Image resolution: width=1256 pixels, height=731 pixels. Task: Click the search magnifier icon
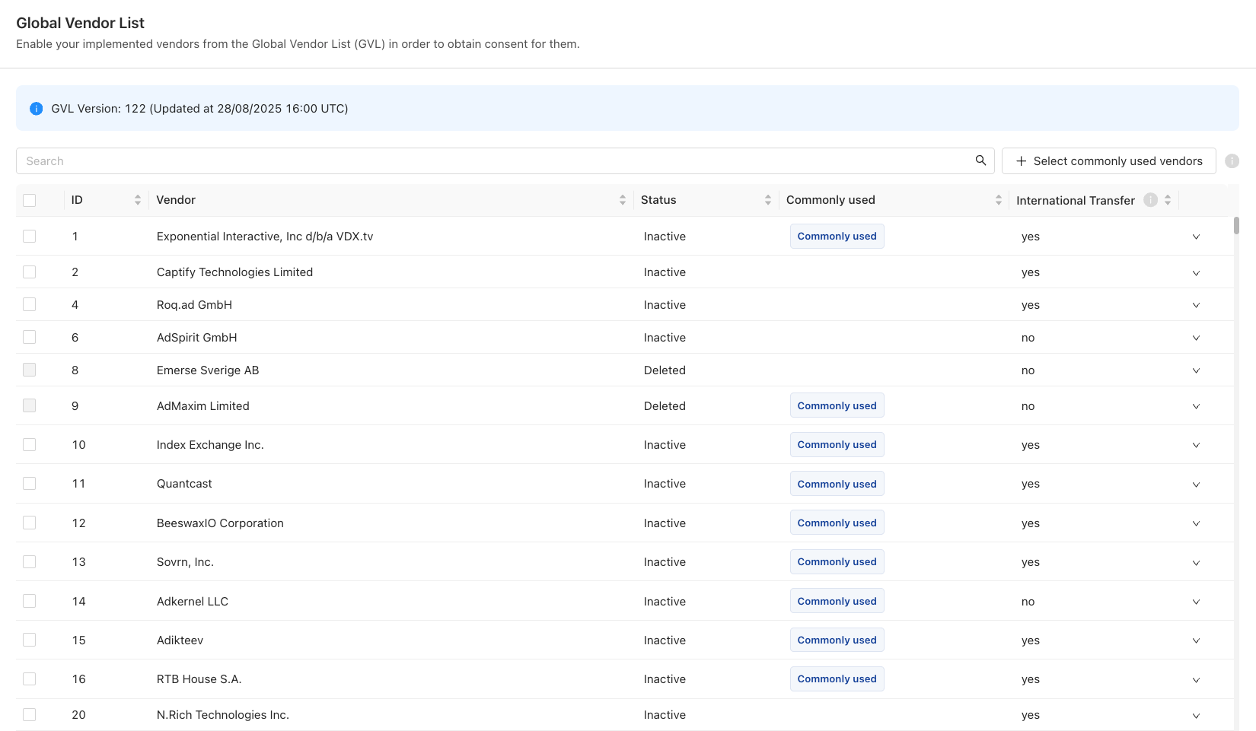(x=980, y=161)
